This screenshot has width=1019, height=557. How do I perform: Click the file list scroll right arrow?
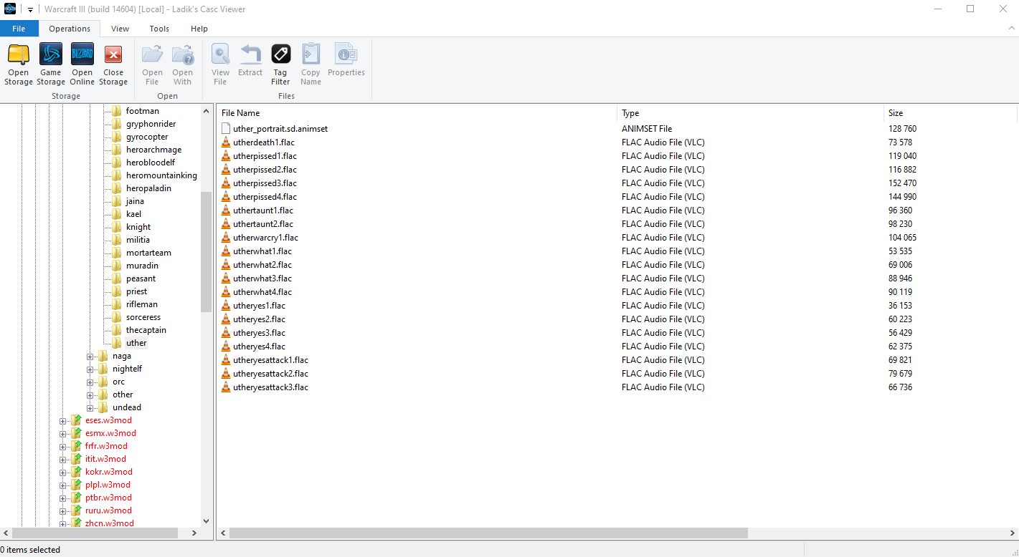click(x=1013, y=533)
